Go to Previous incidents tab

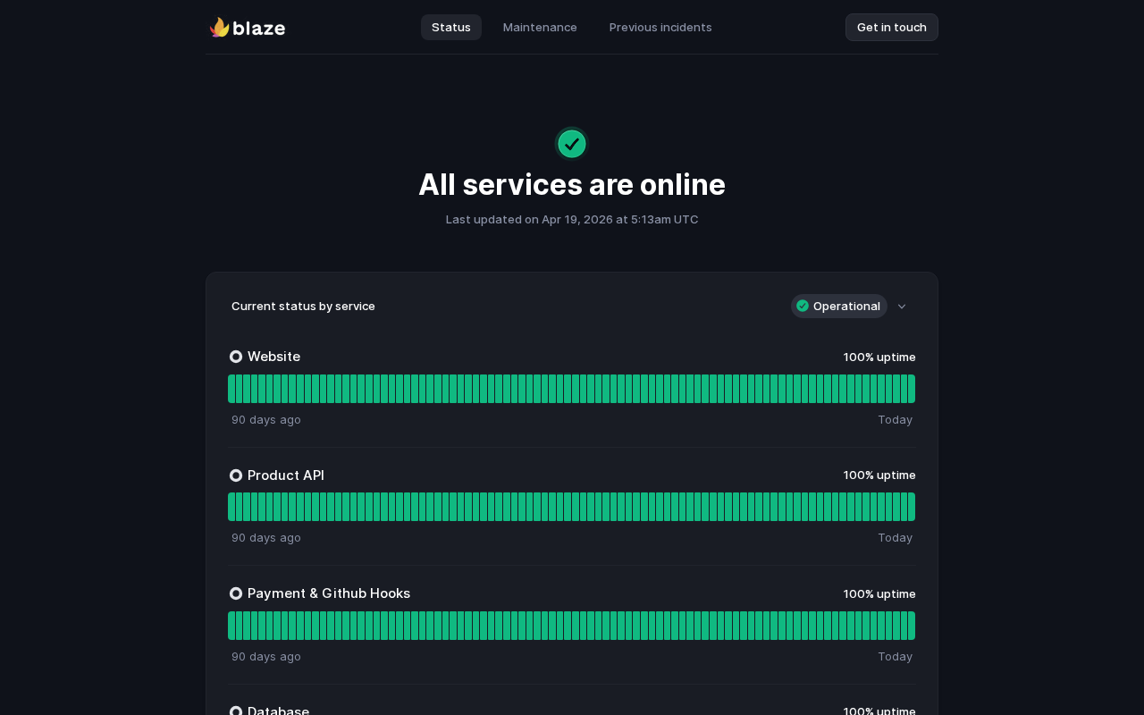point(660,27)
